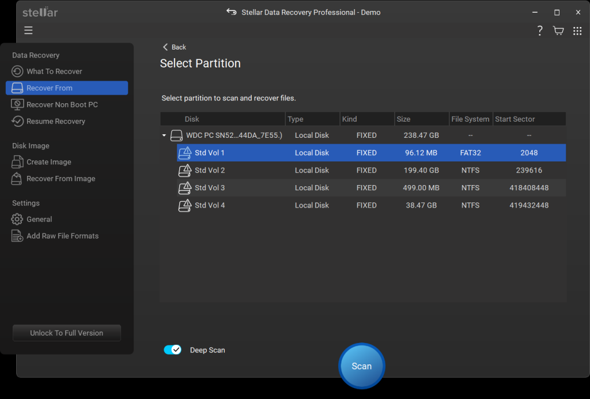Image resolution: width=590 pixels, height=399 pixels.
Task: Click the Std Vol 3 volume icon
Action: (185, 188)
